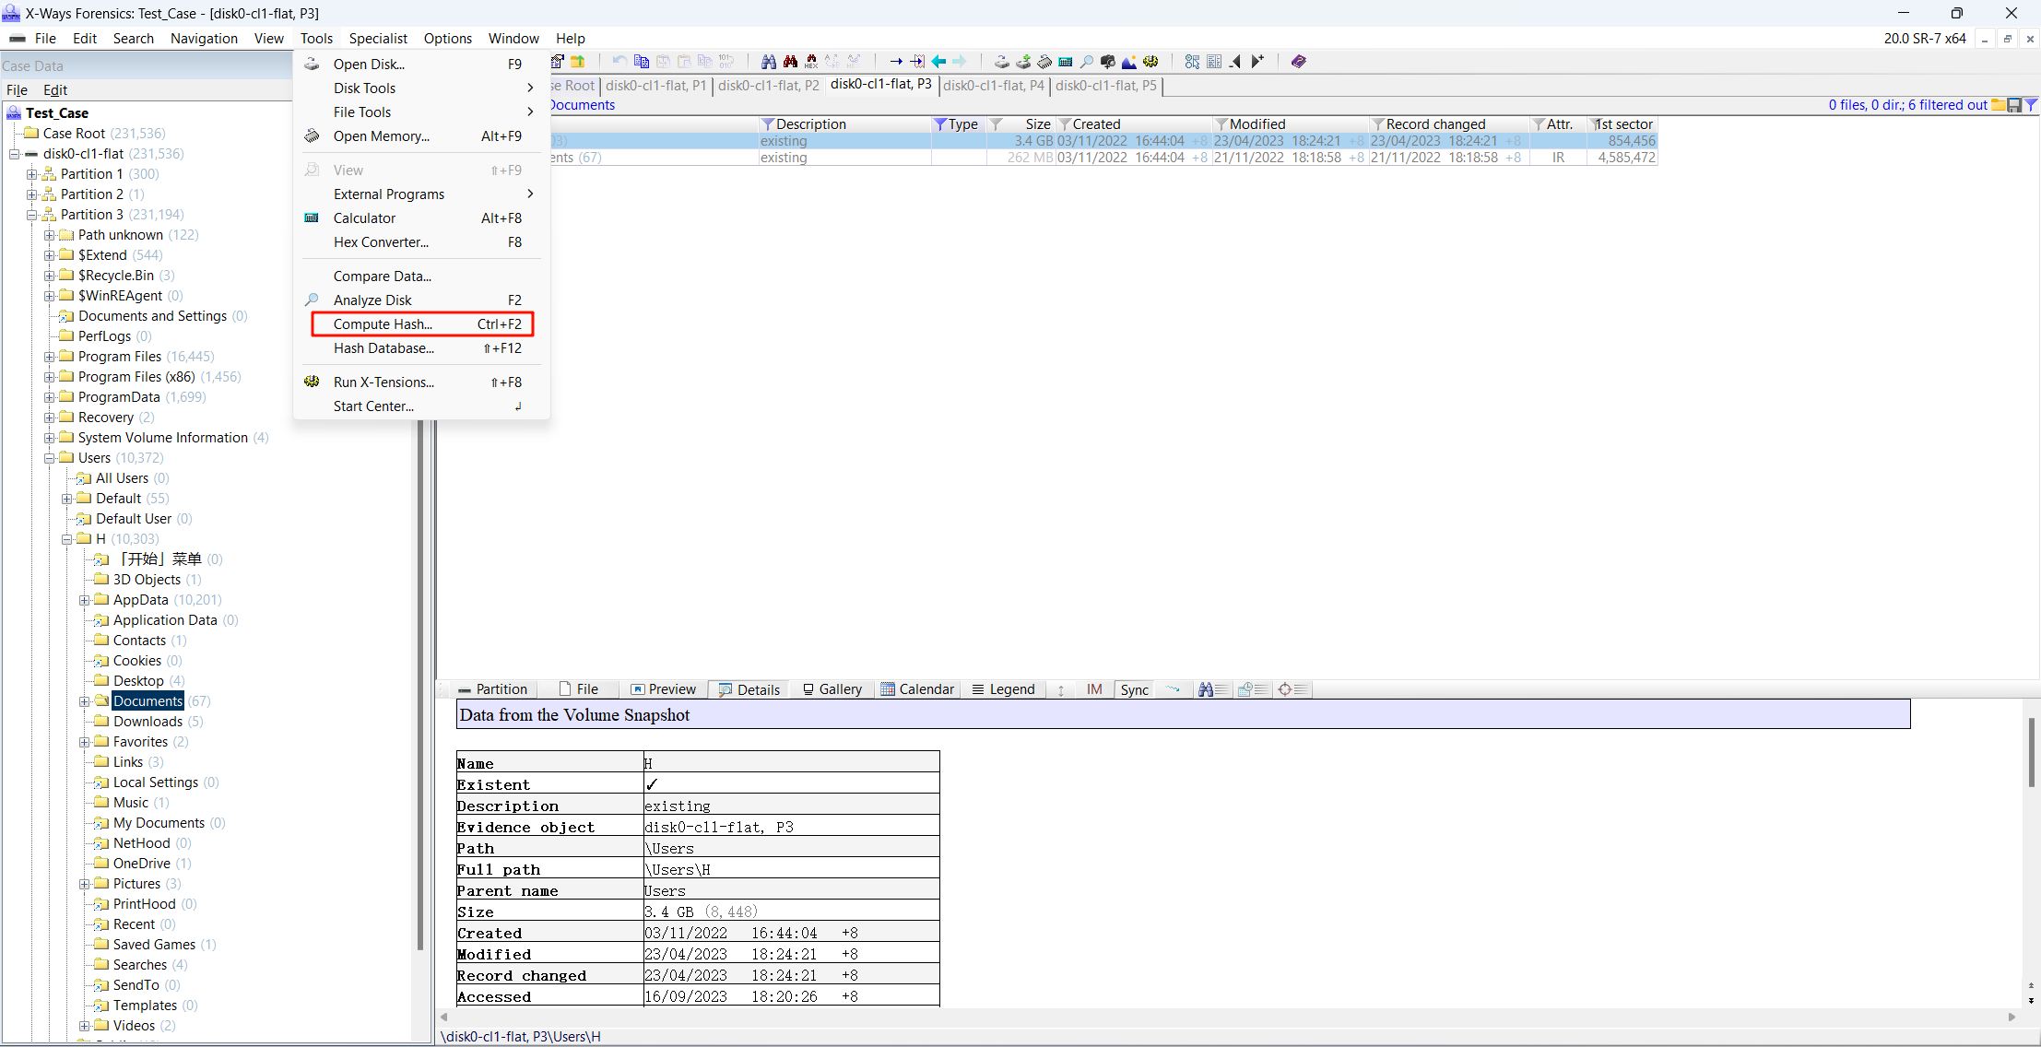Viewport: 2041px width, 1047px height.
Task: Click the crosshair list icon in mode bar
Action: [1293, 689]
